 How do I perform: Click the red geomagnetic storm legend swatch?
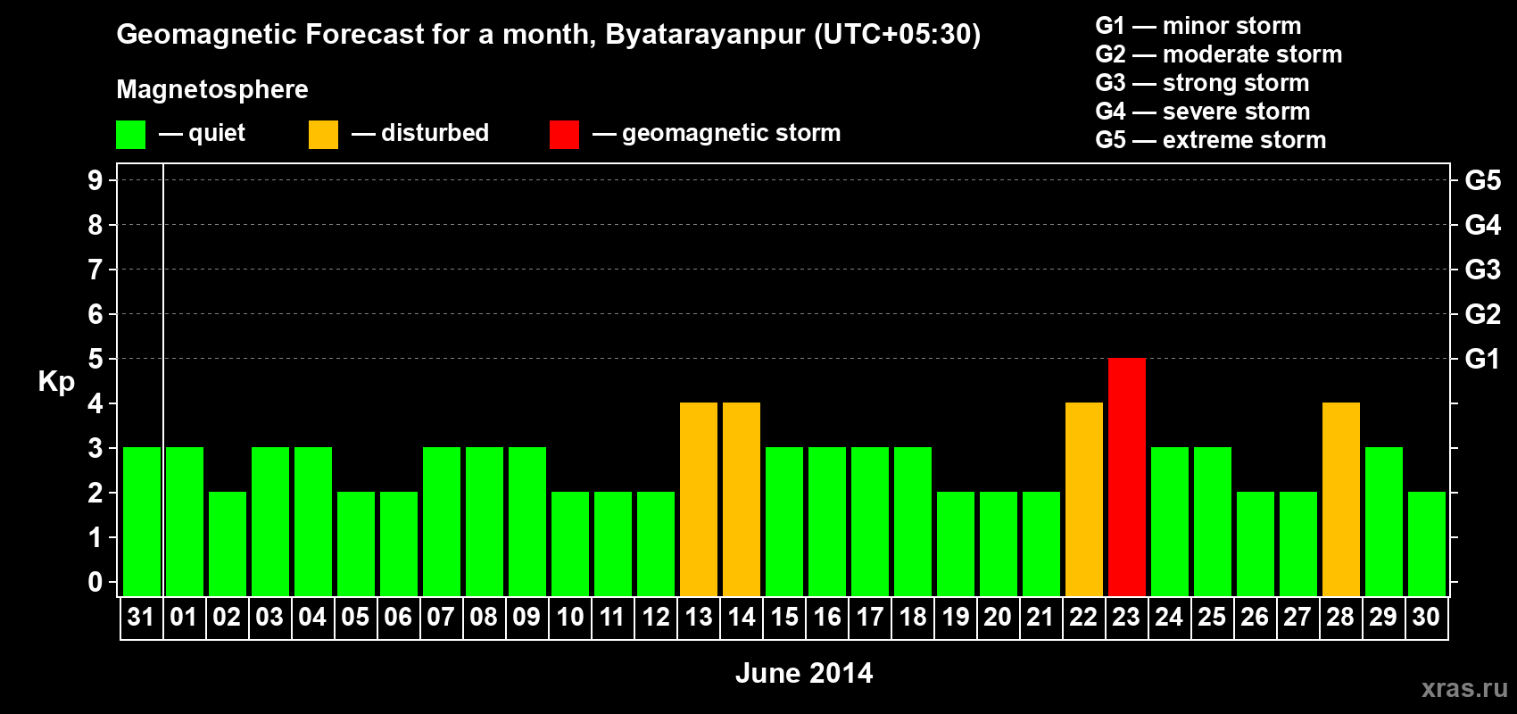pyautogui.click(x=565, y=135)
